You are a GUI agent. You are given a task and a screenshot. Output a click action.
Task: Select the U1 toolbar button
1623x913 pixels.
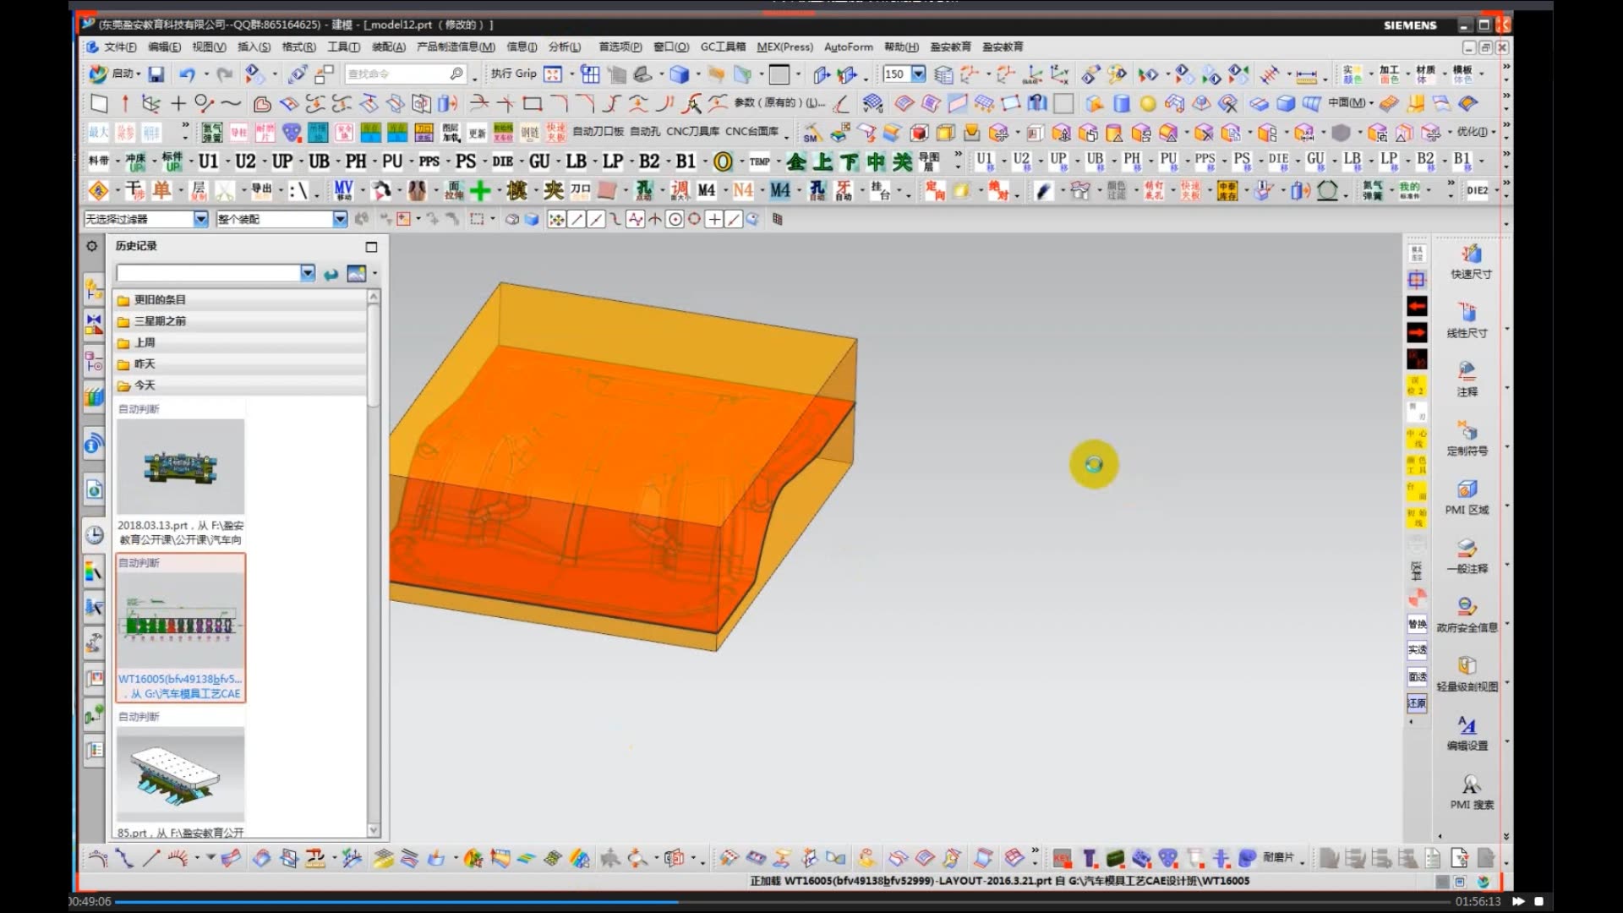point(208,161)
